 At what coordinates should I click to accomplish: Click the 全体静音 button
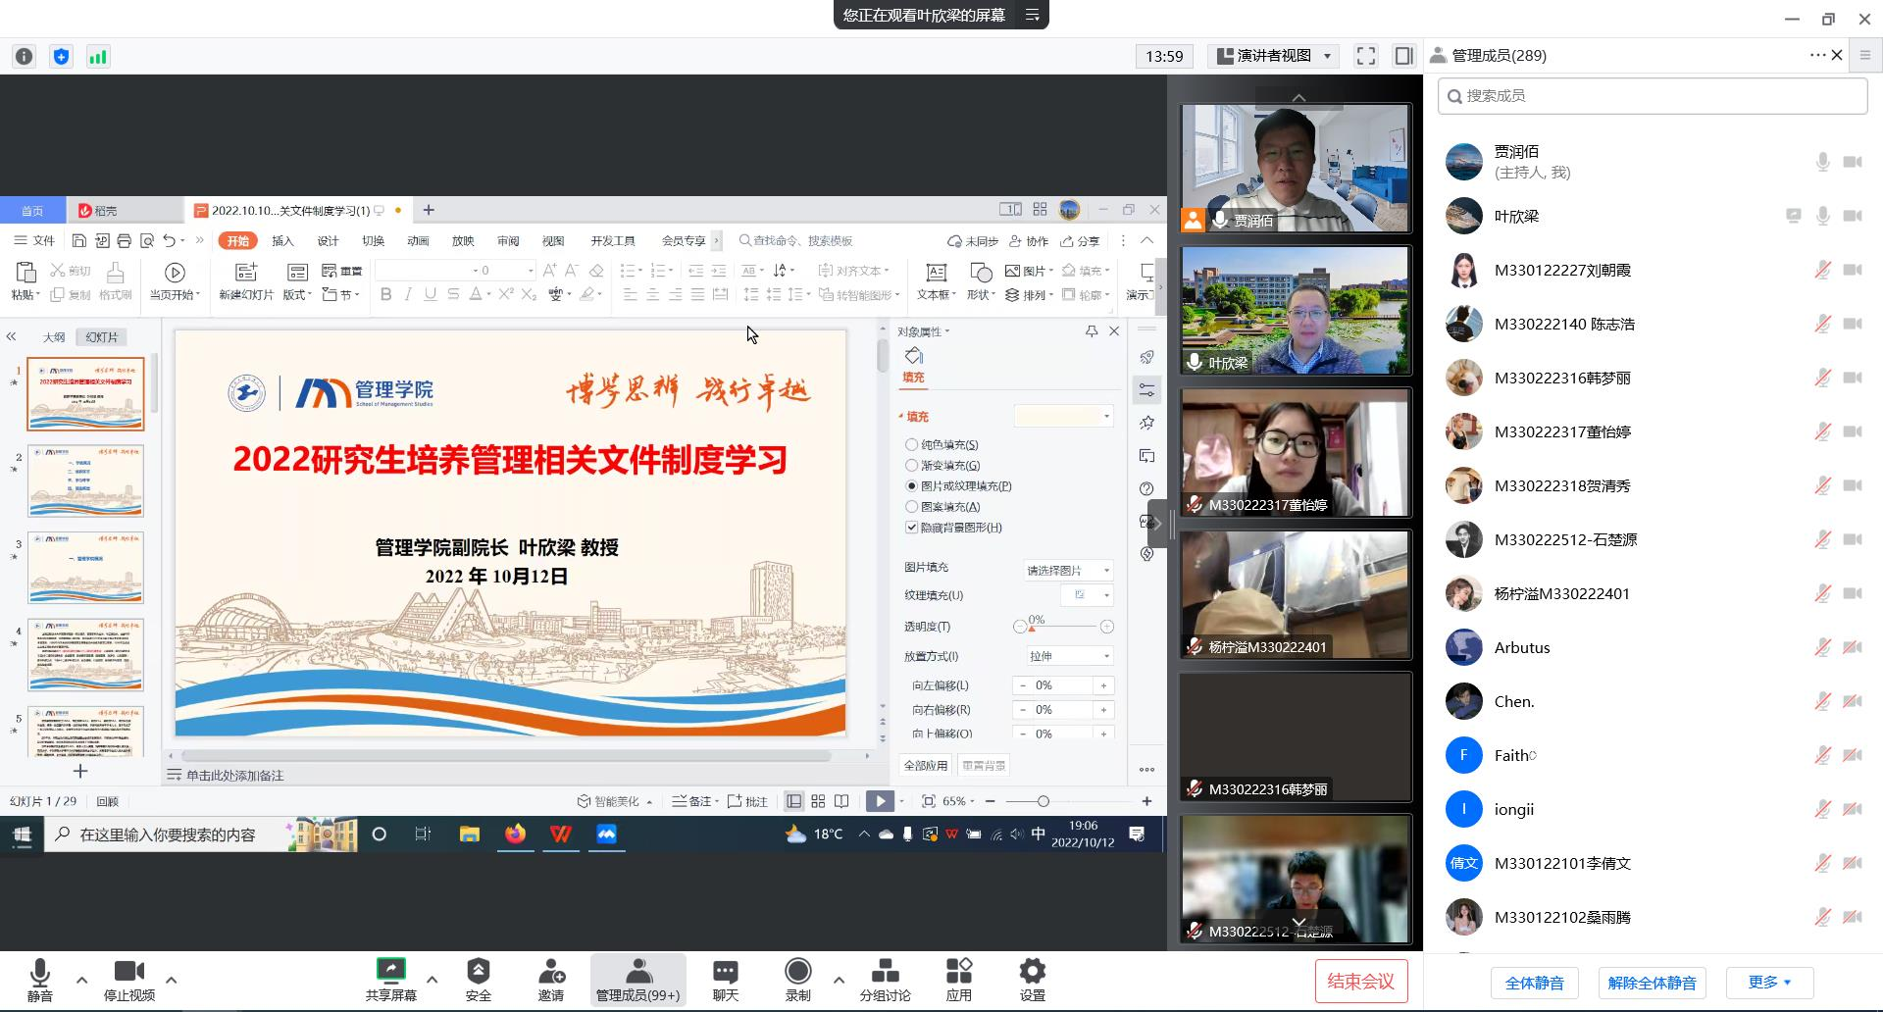pos(1534,983)
